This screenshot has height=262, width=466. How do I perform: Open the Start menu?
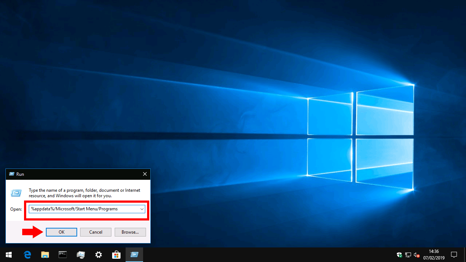[x=9, y=254]
